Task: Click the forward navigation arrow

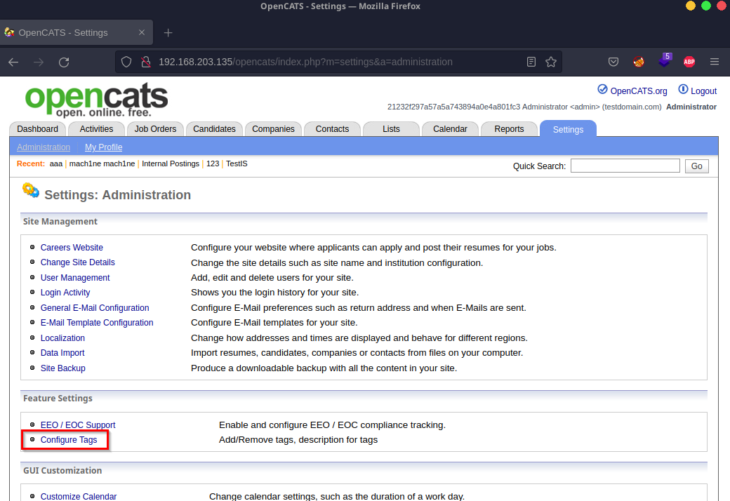Action: (x=38, y=62)
